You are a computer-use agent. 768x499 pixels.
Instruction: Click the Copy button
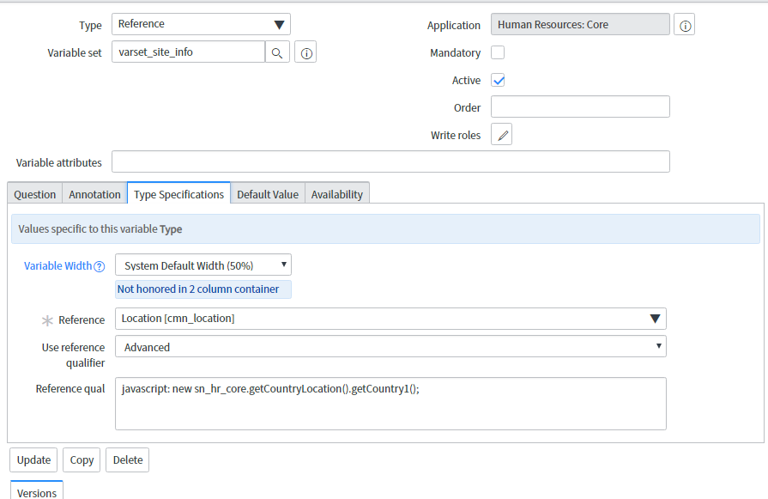click(82, 459)
